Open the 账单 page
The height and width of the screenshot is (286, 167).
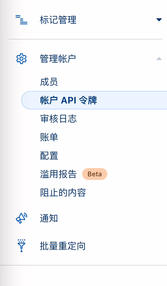49,137
